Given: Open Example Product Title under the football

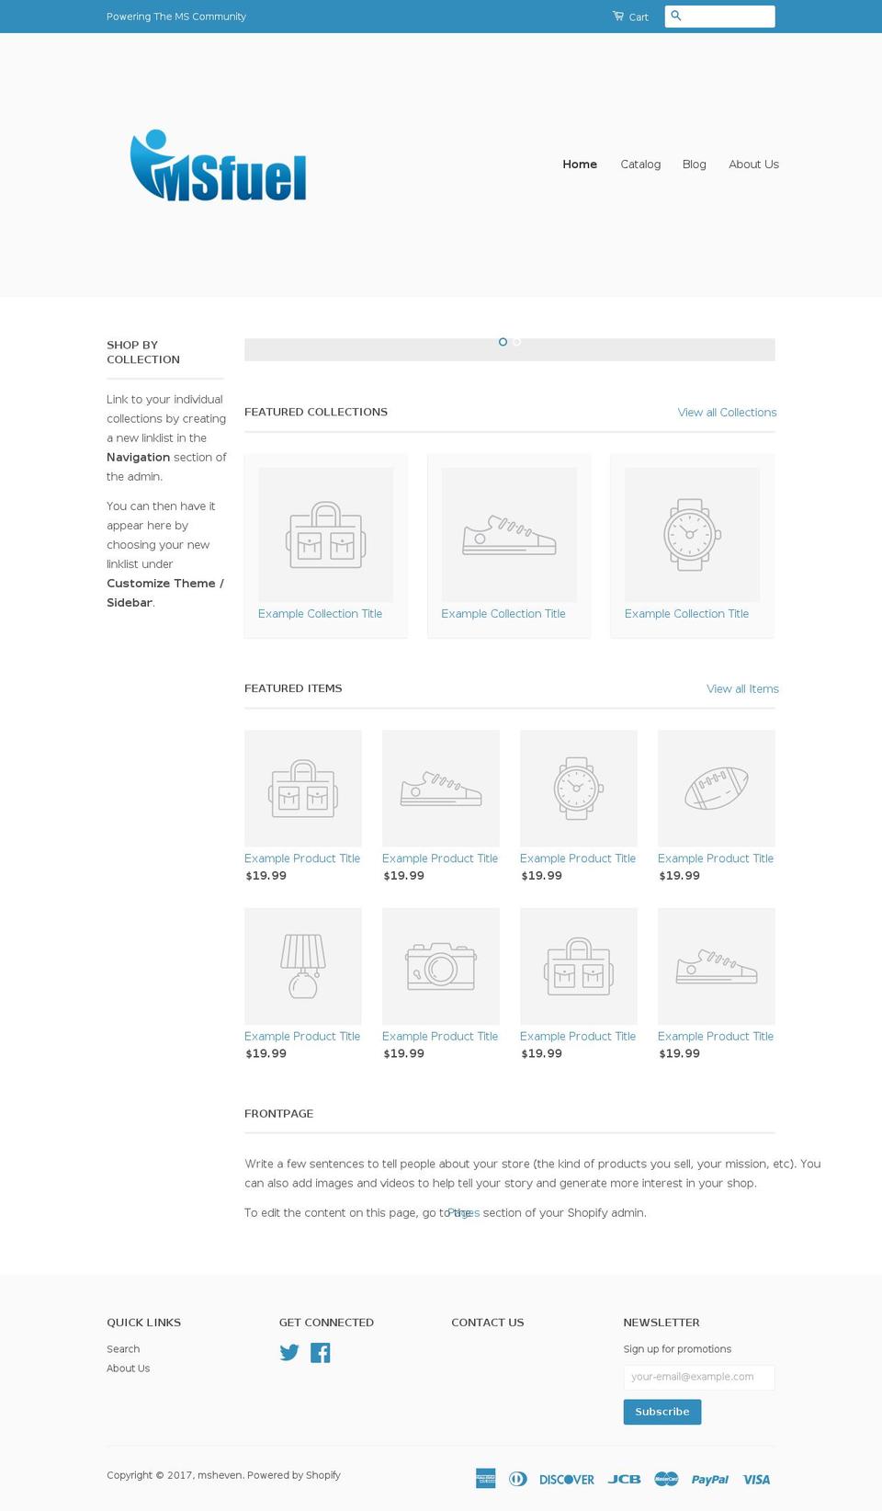Looking at the screenshot, I should coord(716,858).
